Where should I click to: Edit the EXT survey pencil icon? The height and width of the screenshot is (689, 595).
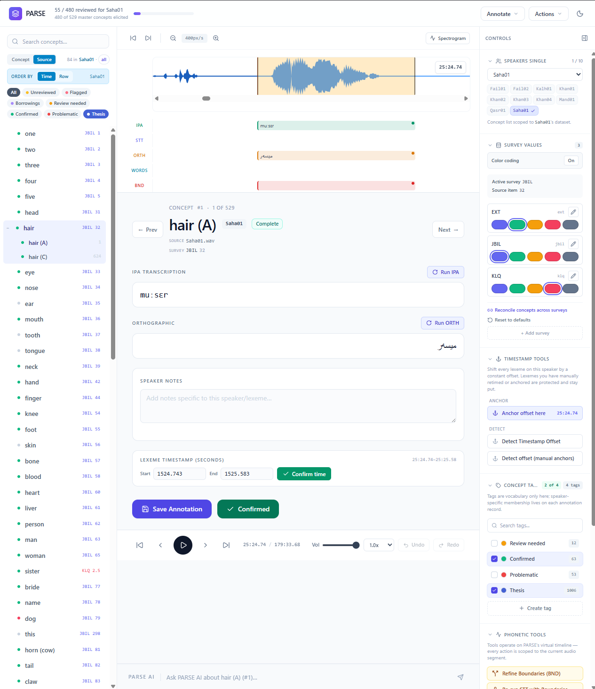click(x=573, y=212)
